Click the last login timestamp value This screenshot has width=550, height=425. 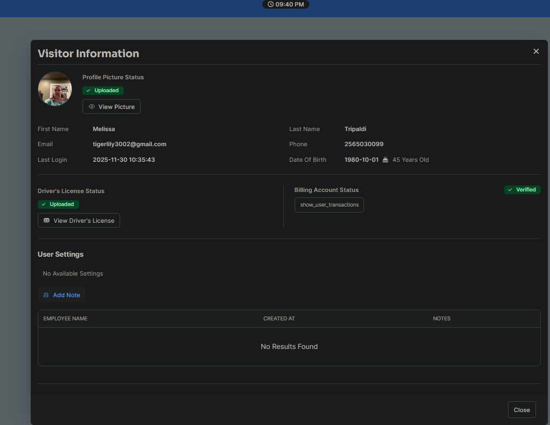pos(124,160)
